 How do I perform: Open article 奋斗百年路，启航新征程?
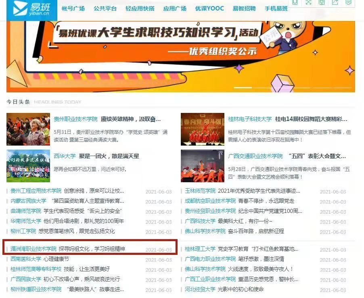256,231
